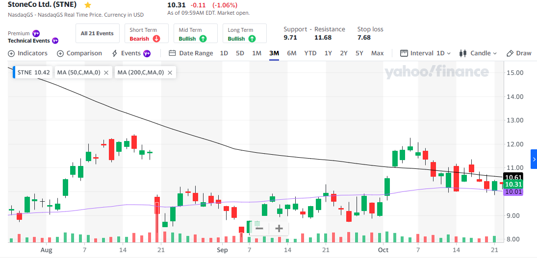The height and width of the screenshot is (258, 537).
Task: Select the 1Y range
Action: click(x=328, y=53)
